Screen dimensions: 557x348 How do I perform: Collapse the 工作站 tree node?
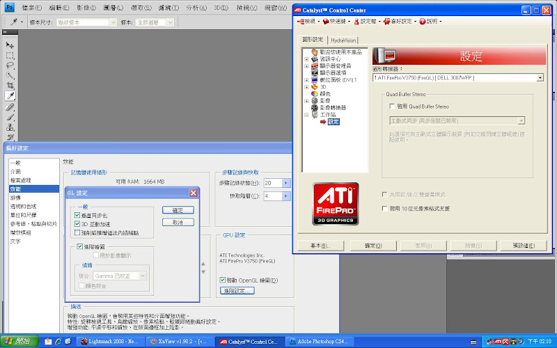tap(306, 115)
